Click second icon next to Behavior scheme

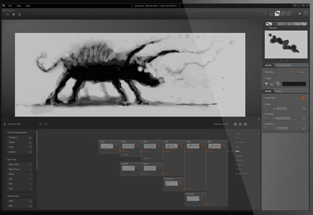coord(240,124)
